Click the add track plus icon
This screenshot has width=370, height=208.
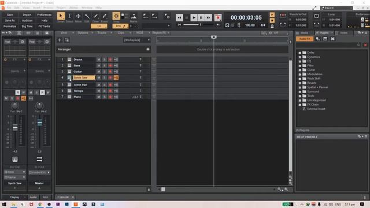pyautogui.click(x=60, y=40)
